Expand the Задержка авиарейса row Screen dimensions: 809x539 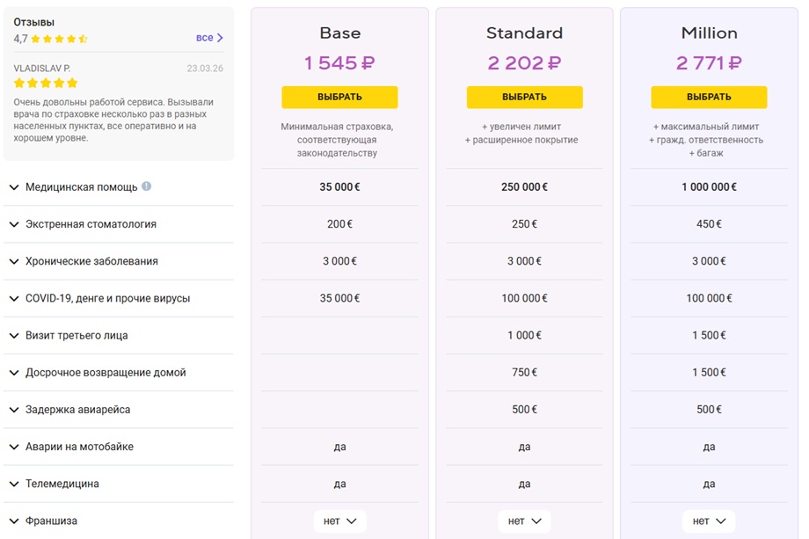tap(118, 410)
